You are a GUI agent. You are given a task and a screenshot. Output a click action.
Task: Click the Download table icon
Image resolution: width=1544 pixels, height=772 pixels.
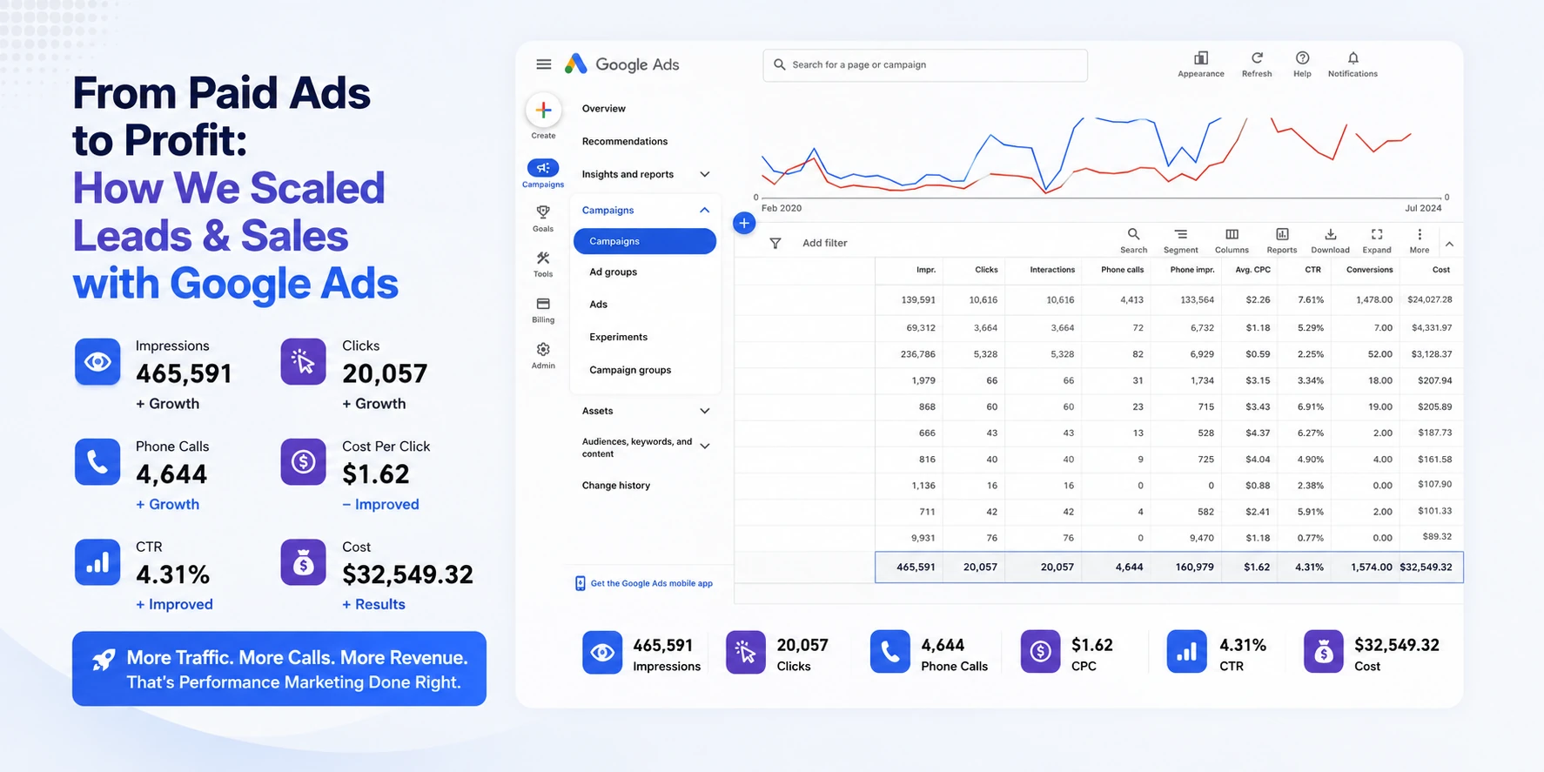click(1330, 235)
